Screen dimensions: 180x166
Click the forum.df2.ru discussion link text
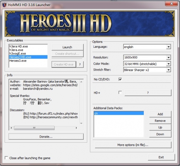[54, 114]
